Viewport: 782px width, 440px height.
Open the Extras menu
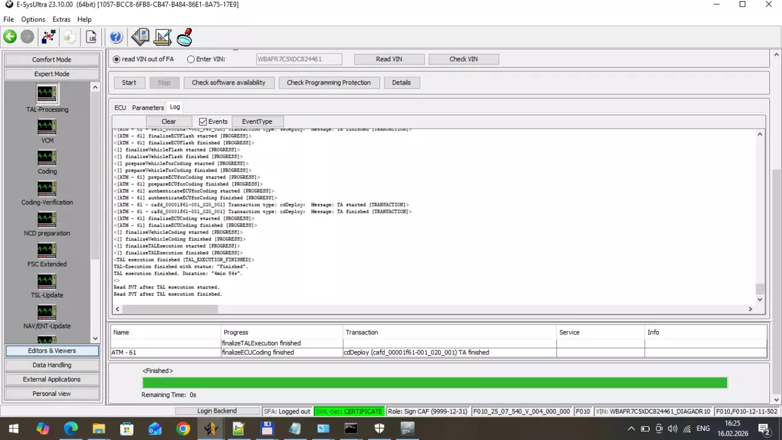pyautogui.click(x=61, y=19)
